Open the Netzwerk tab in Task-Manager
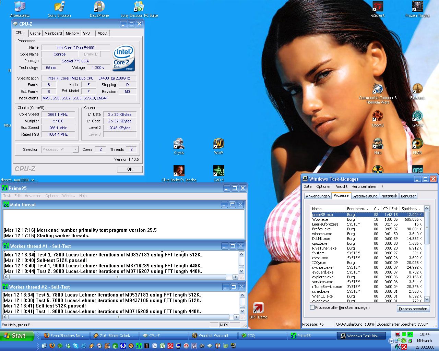 tap(389, 196)
